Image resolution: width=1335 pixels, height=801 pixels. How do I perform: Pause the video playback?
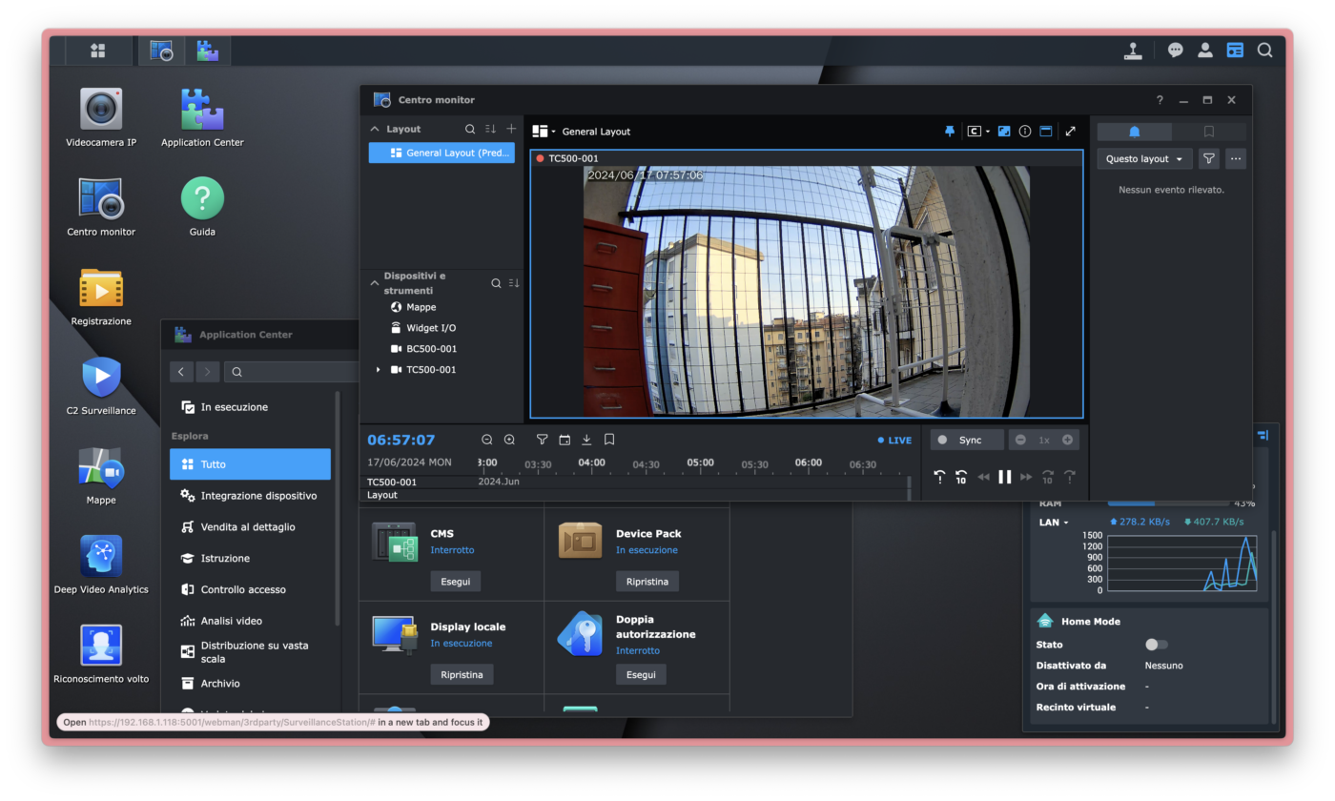click(x=1004, y=477)
